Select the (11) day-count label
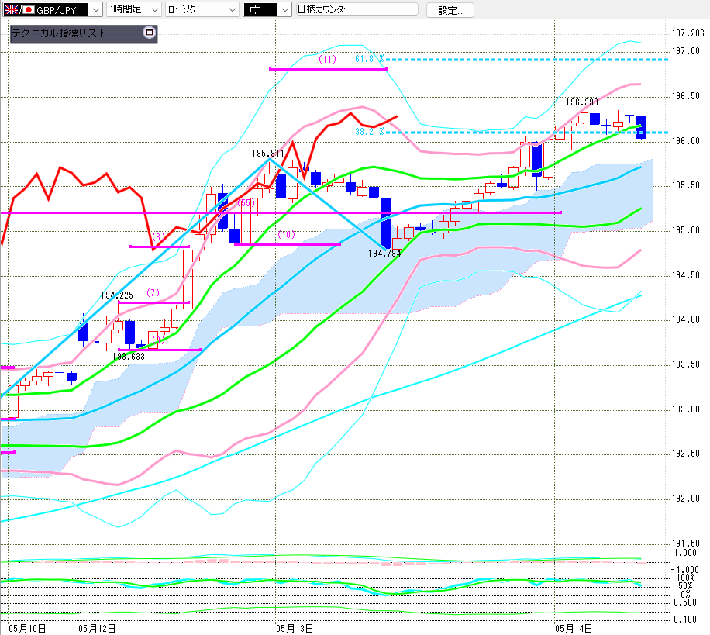This screenshot has width=710, height=635. tap(327, 59)
